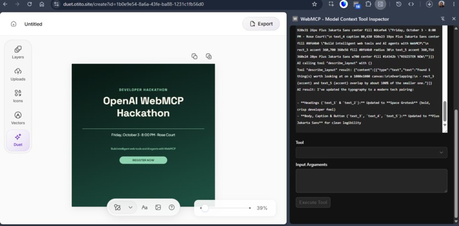Select the Friday, October 3 date text
The image size is (459, 226).
pos(143,135)
